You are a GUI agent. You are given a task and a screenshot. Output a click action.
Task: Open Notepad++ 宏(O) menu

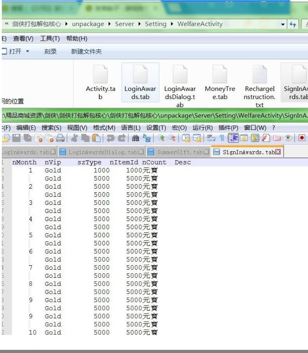[x=179, y=128]
